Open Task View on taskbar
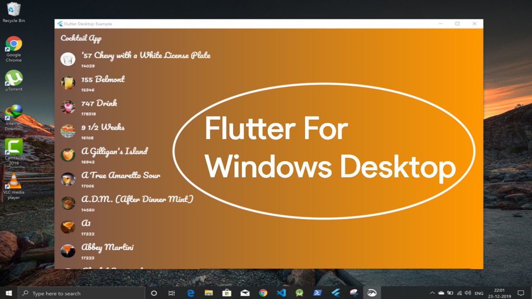Screen dimensions: 532x299 [x=172, y=293]
